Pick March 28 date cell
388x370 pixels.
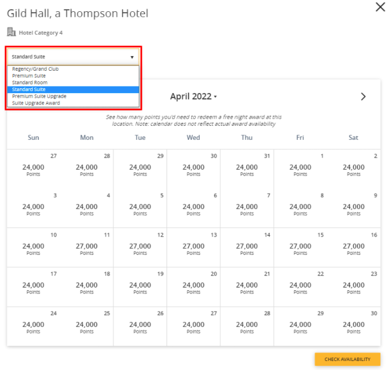point(87,168)
